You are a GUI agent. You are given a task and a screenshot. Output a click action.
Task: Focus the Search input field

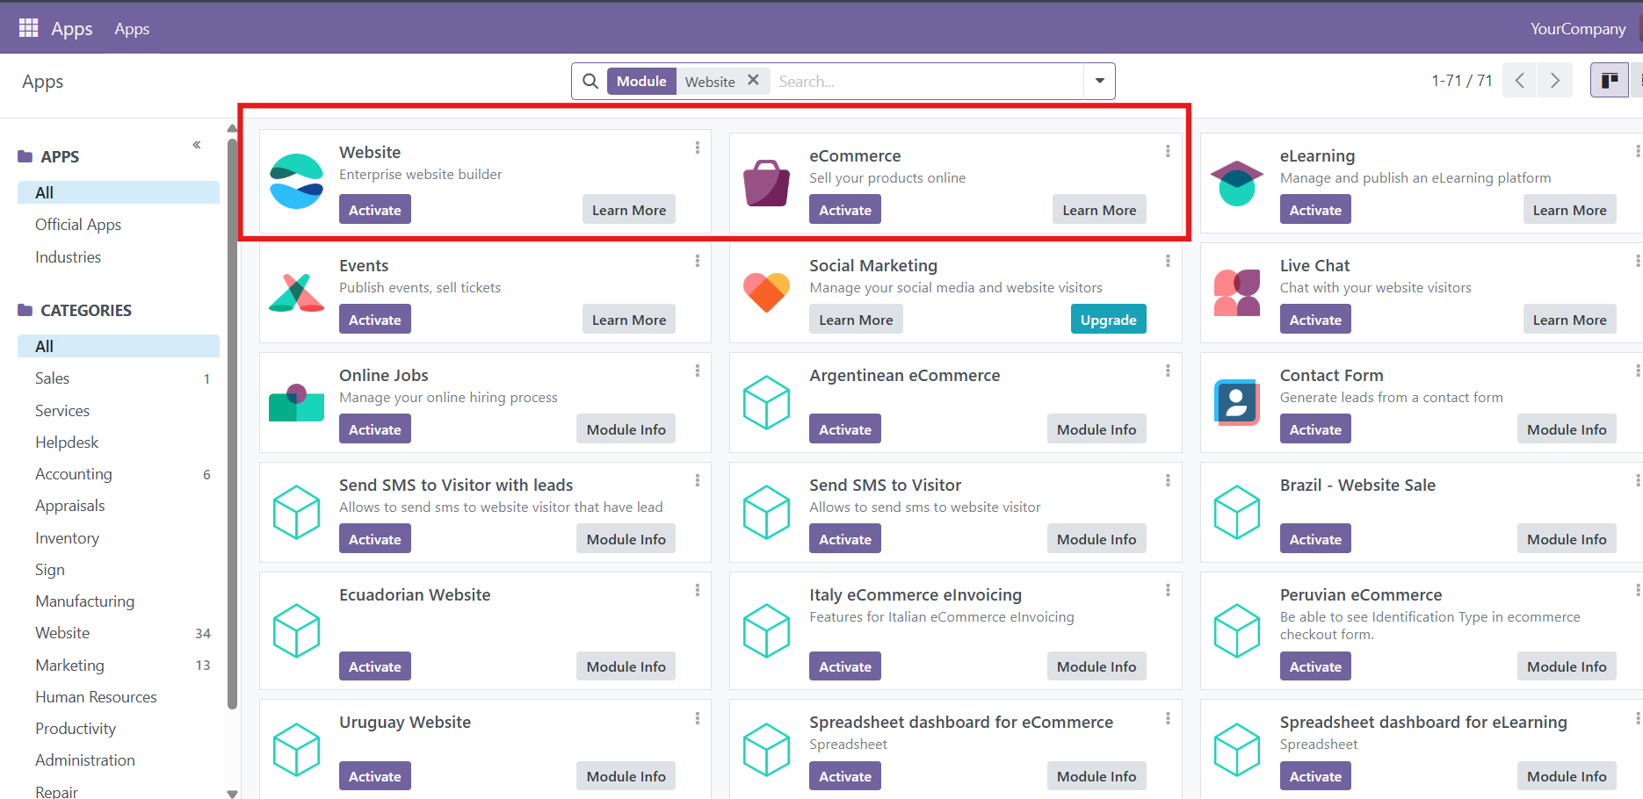coord(927,81)
